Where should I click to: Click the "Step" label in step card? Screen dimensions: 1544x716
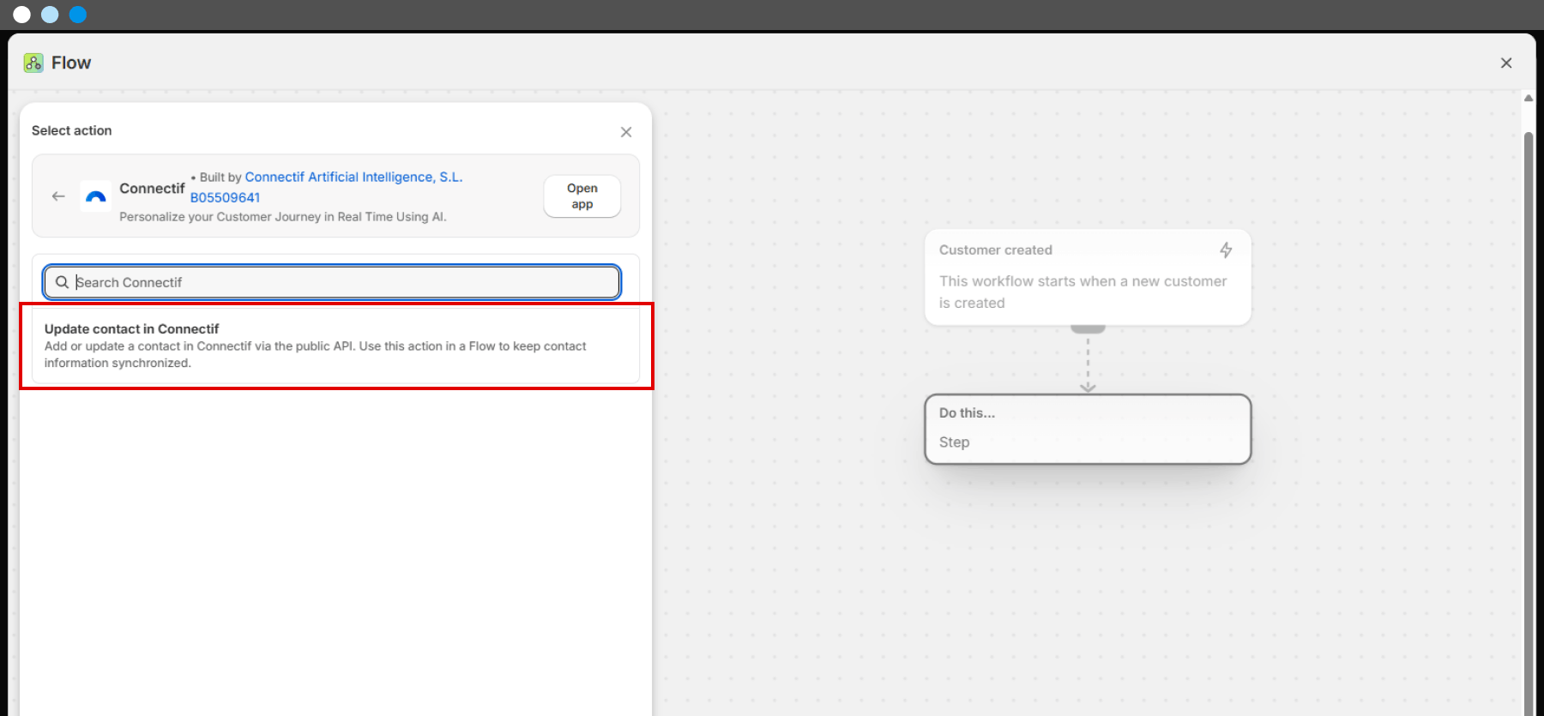pyautogui.click(x=954, y=442)
